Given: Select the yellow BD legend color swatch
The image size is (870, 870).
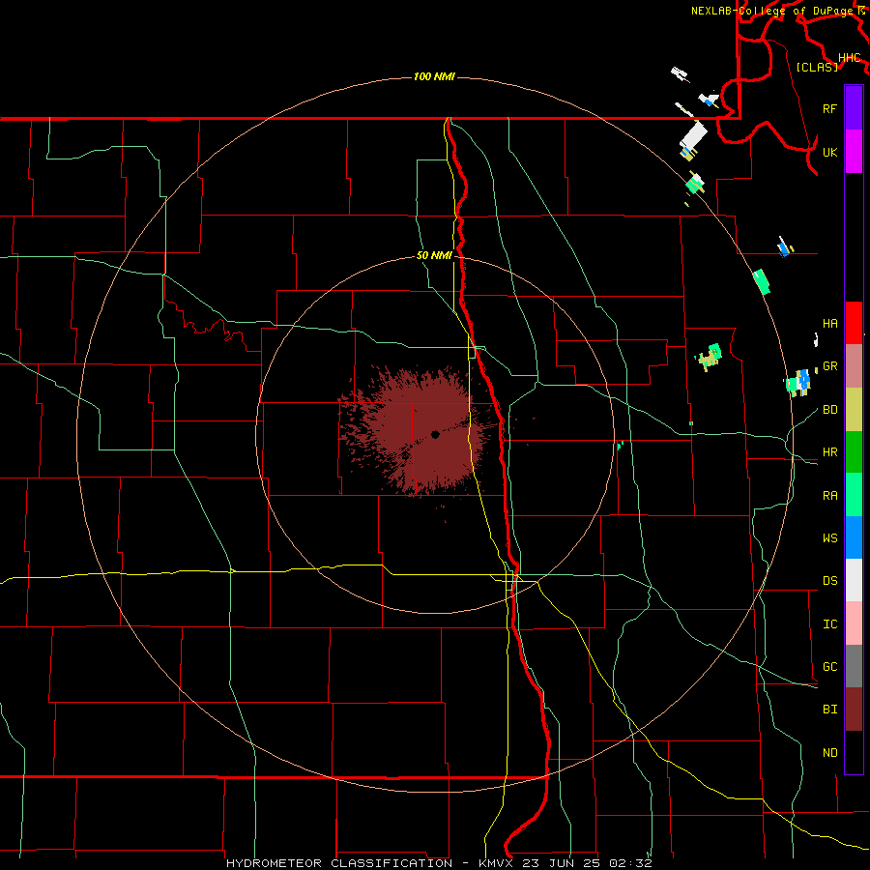Looking at the screenshot, I should 854,409.
